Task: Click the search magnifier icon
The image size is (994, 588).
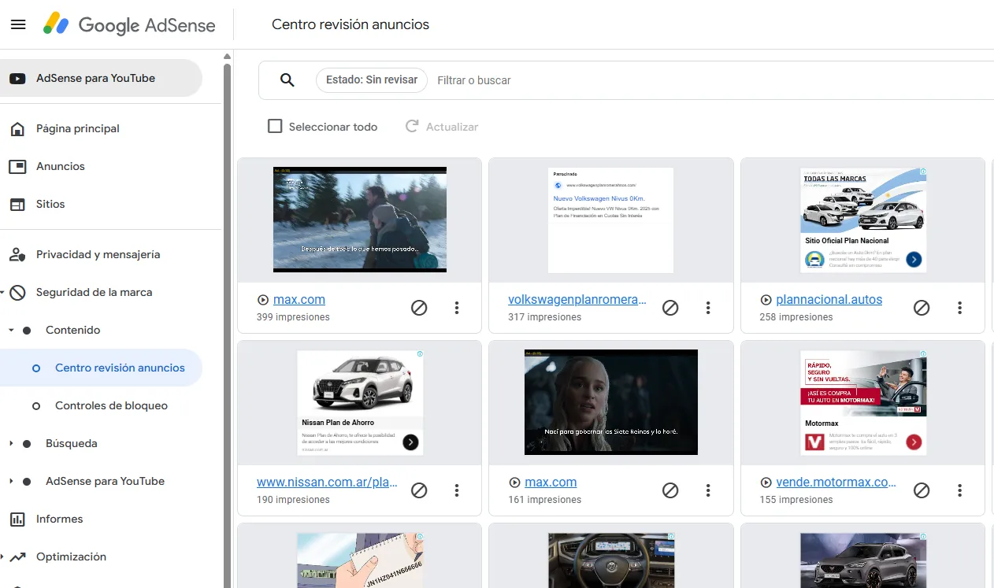Action: [287, 80]
